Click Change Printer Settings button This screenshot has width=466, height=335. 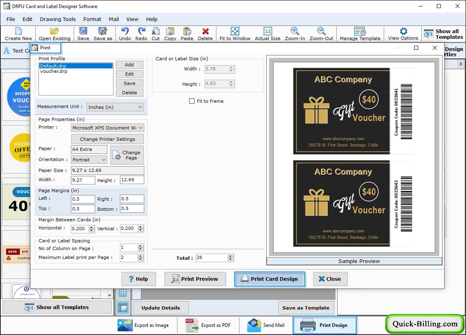coord(107,139)
